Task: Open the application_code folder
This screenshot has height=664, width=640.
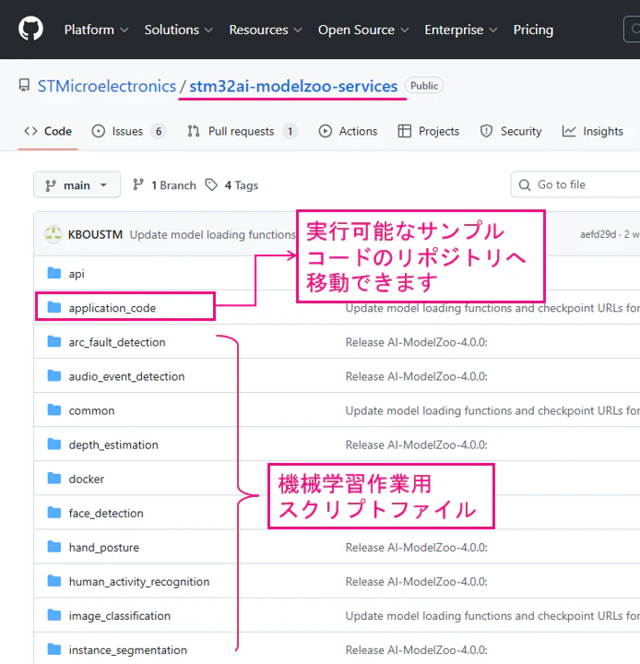Action: pyautogui.click(x=113, y=308)
